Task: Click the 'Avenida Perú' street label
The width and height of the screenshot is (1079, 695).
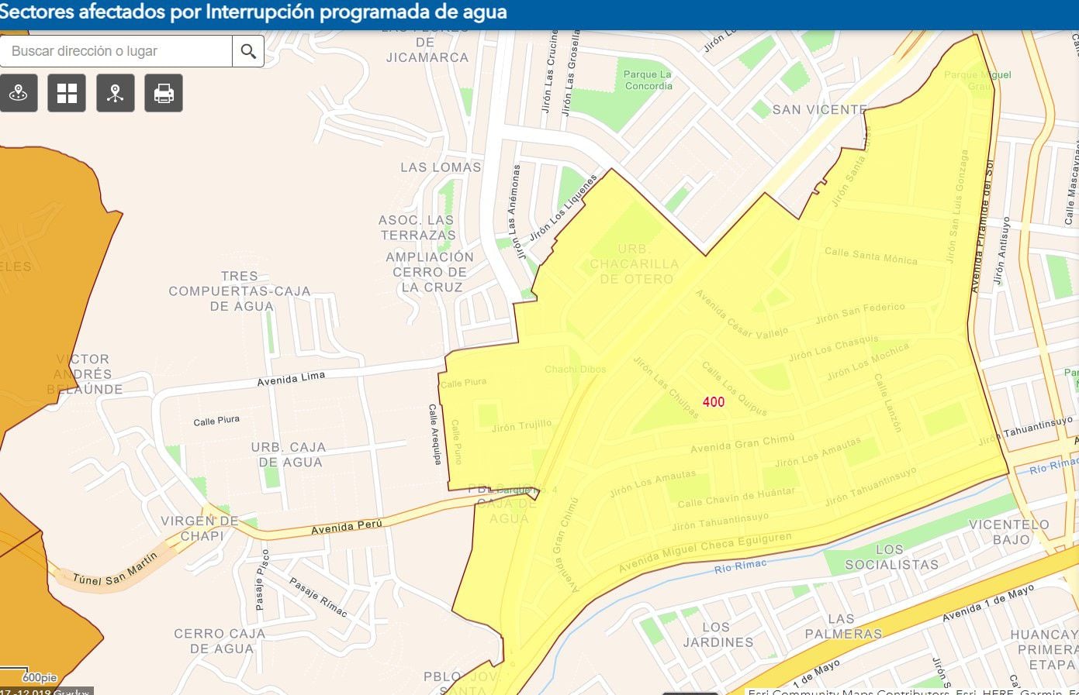Action: 347,527
